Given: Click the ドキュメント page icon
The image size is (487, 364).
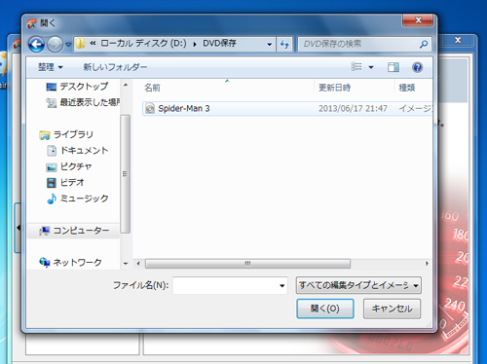Looking at the screenshot, I should [52, 151].
